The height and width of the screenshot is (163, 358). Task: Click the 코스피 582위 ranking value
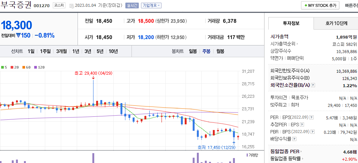[x=345, y=44]
